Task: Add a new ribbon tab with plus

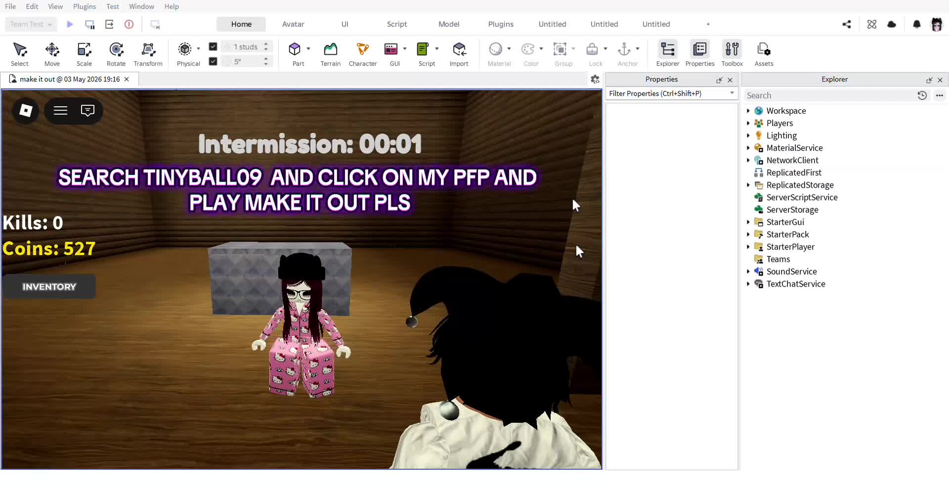Action: click(x=708, y=24)
